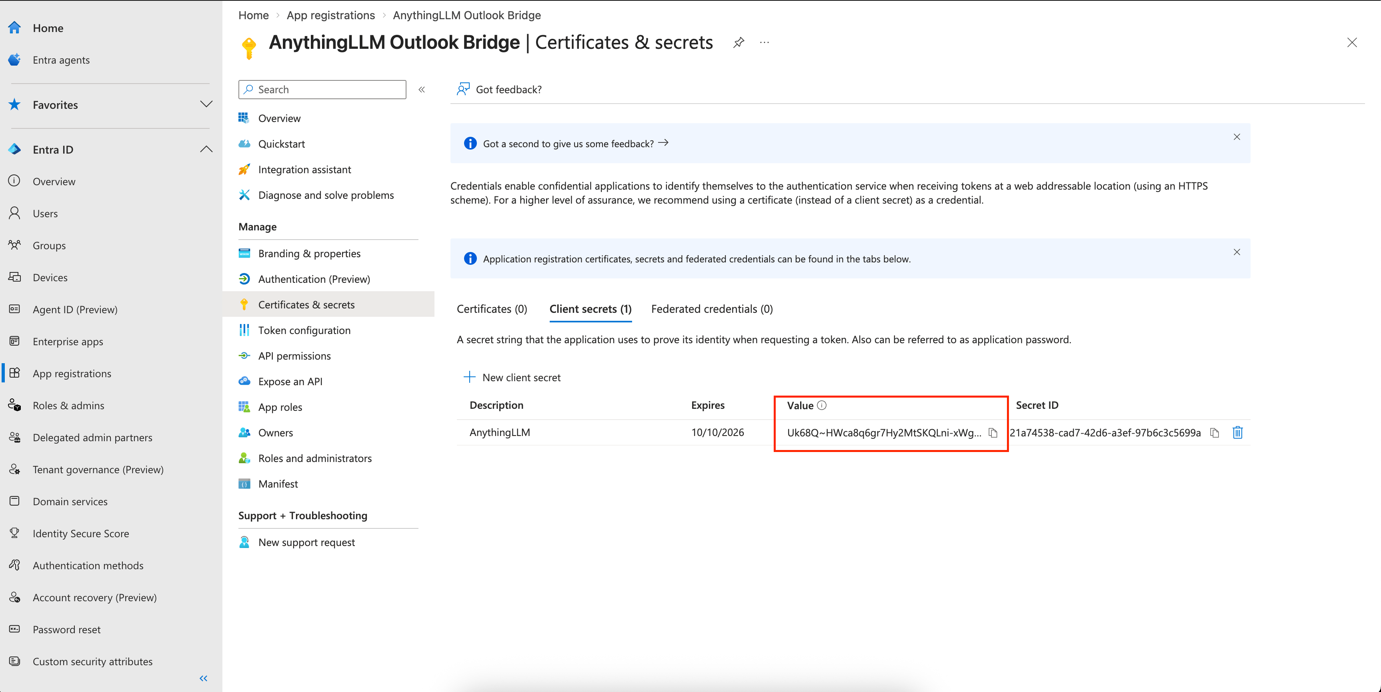This screenshot has width=1381, height=692.
Task: Pin the Certificates & secrets page
Action: pyautogui.click(x=739, y=42)
